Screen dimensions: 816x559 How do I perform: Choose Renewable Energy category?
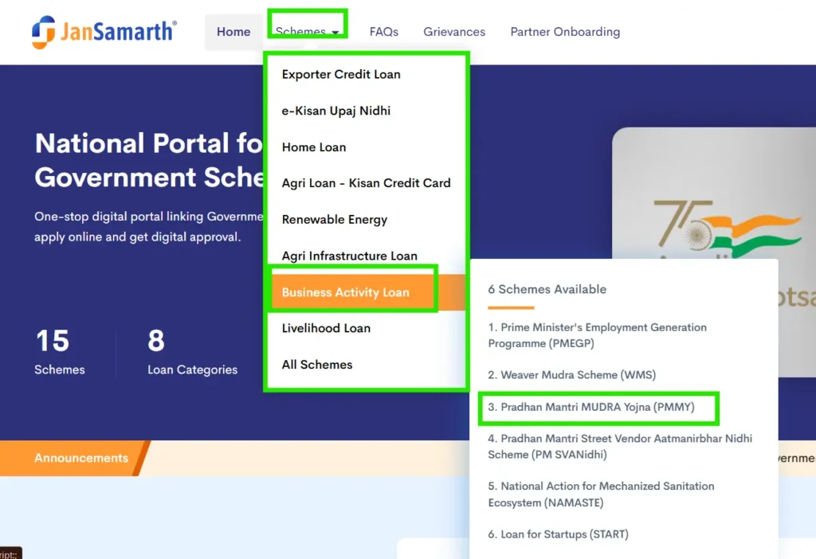(334, 220)
